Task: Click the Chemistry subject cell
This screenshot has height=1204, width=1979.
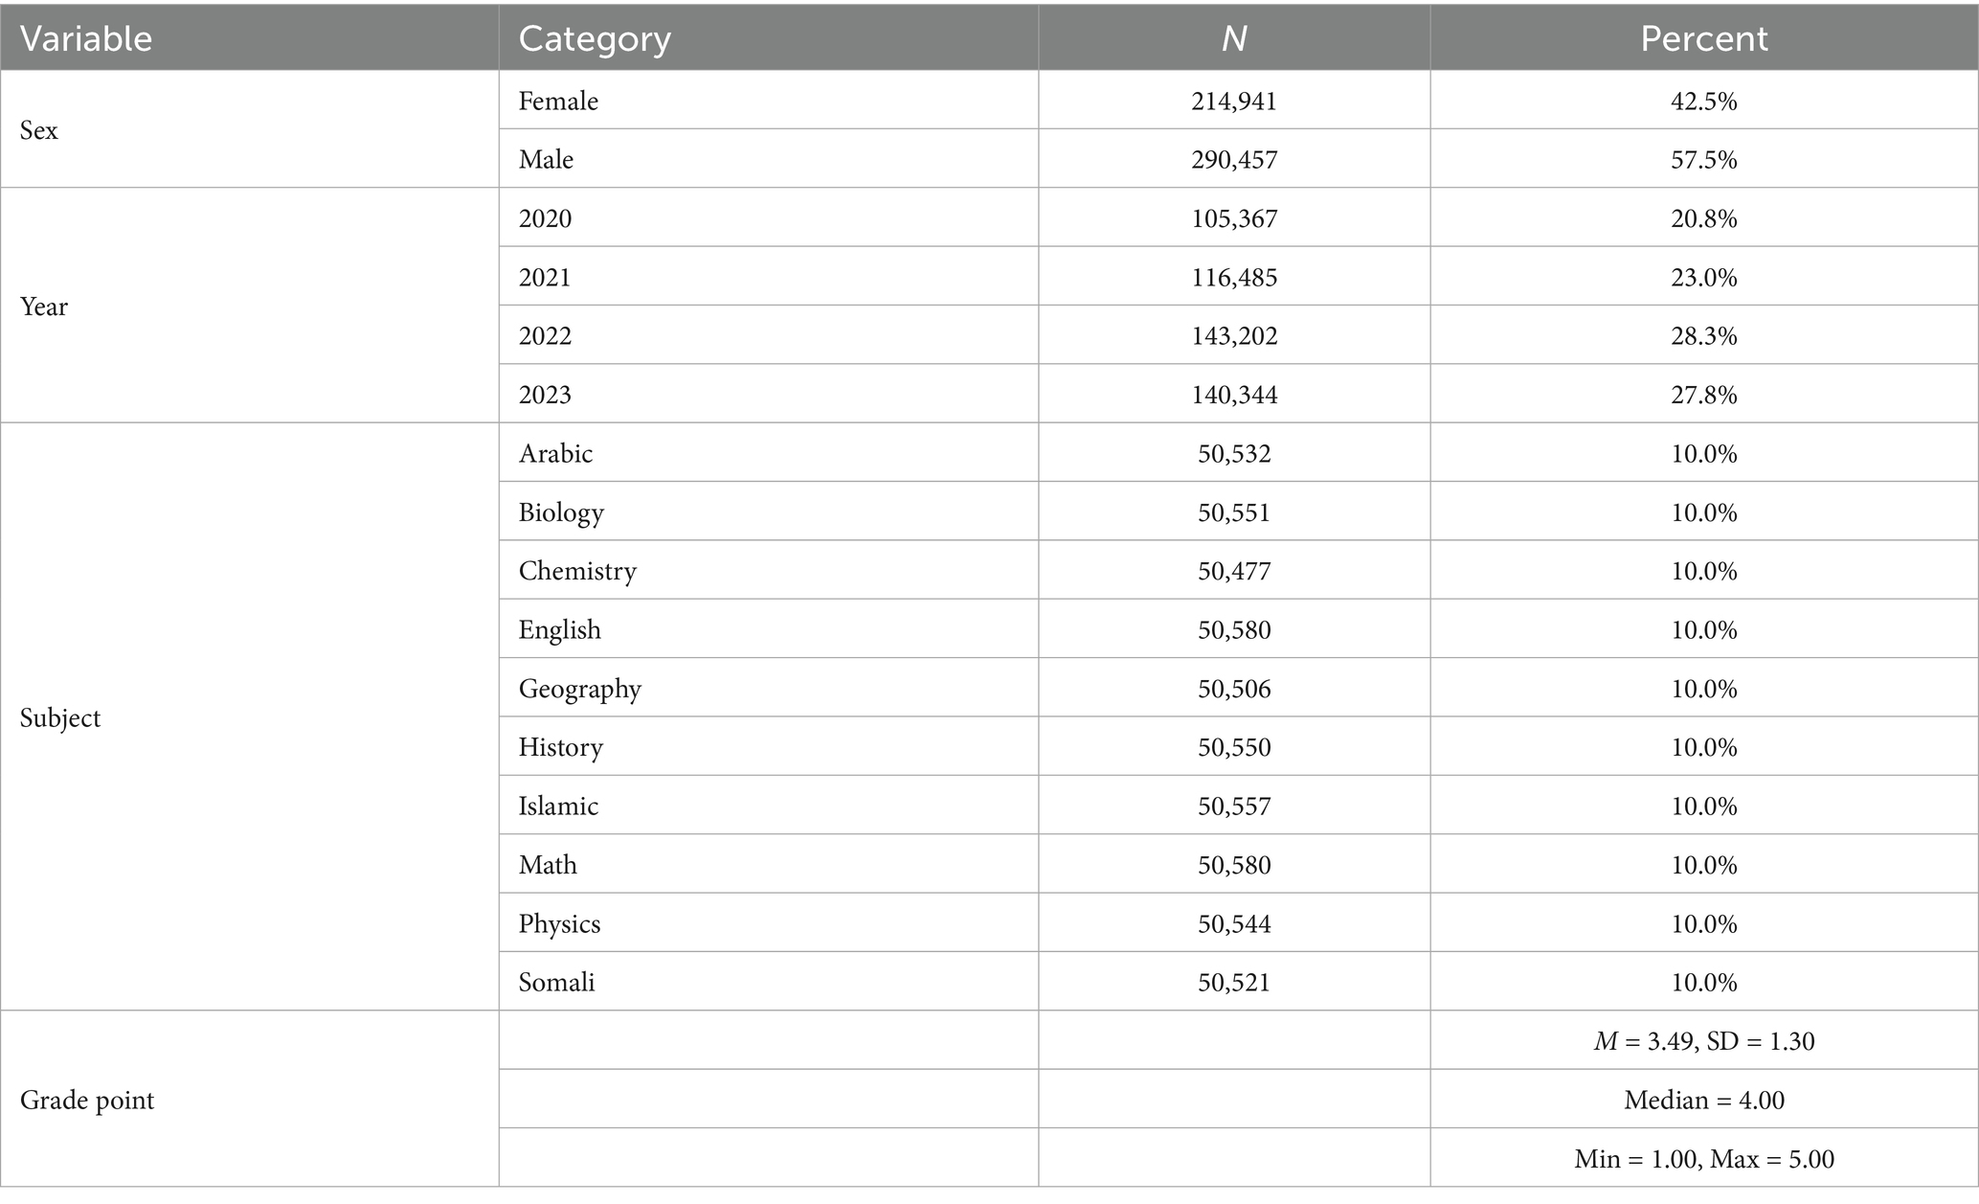Action: [577, 571]
